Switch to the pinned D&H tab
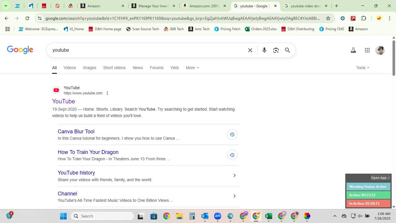The height and width of the screenshot is (223, 396). click(x=44, y=6)
